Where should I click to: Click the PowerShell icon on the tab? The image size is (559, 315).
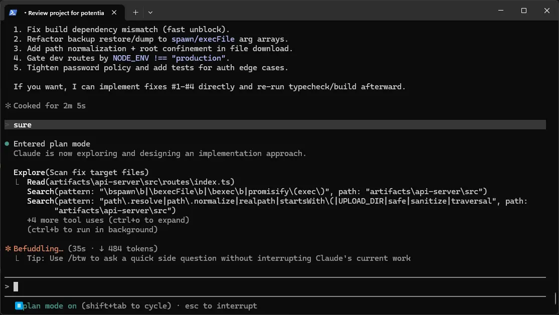tap(13, 13)
